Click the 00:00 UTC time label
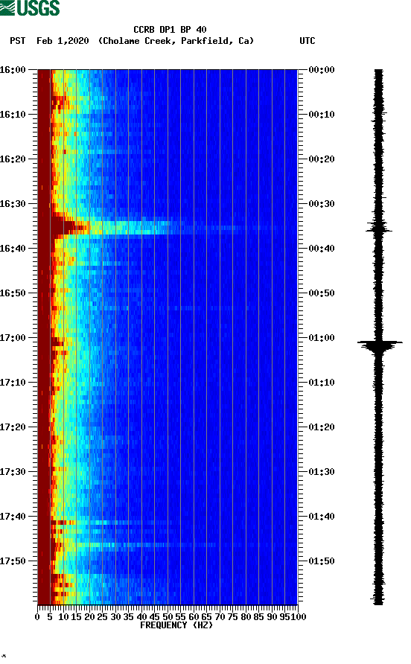The height and width of the screenshot is (664, 411). click(x=322, y=70)
